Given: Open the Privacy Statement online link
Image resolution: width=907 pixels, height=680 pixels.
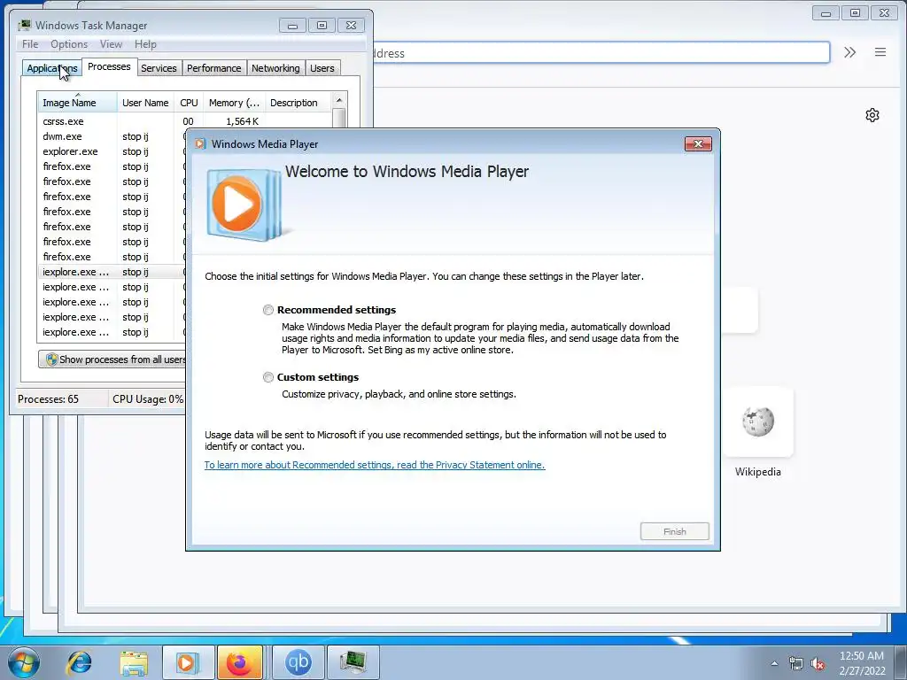Looking at the screenshot, I should (375, 465).
